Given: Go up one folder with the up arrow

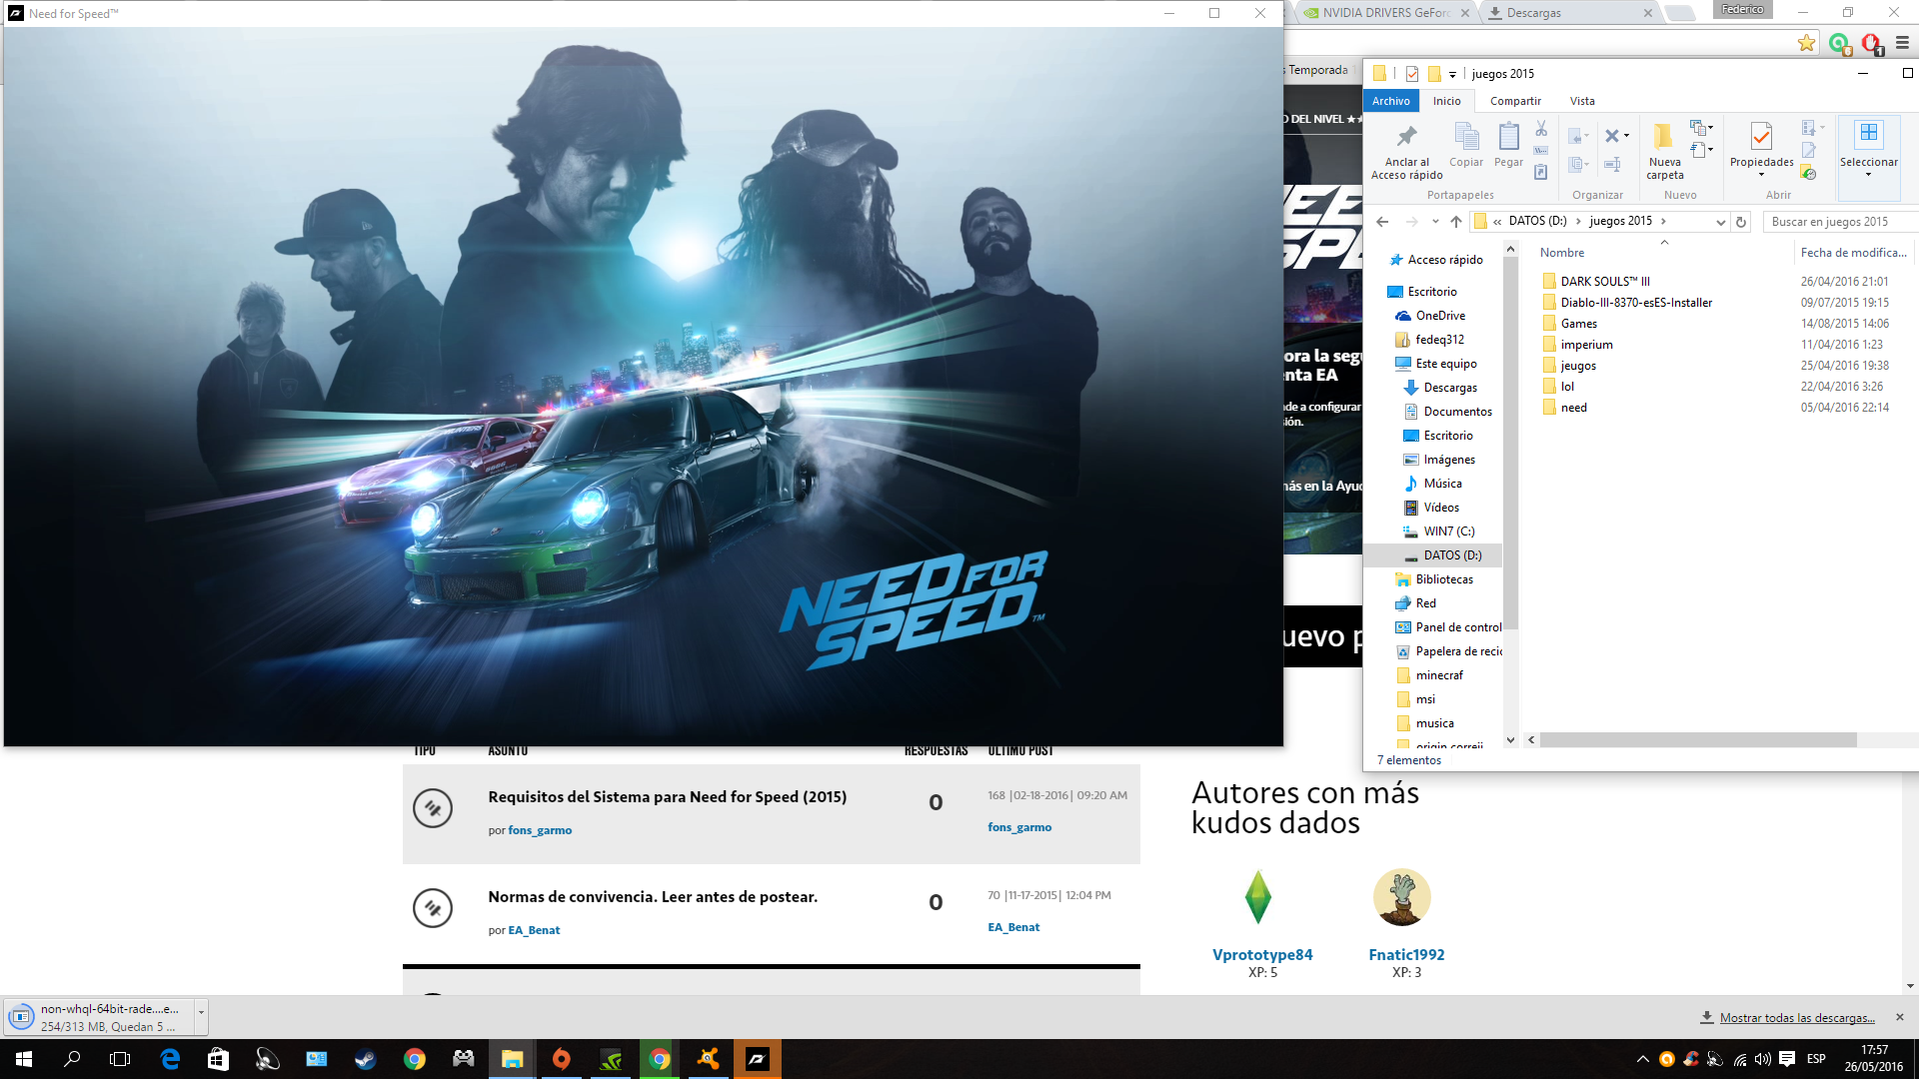Looking at the screenshot, I should 1456,222.
